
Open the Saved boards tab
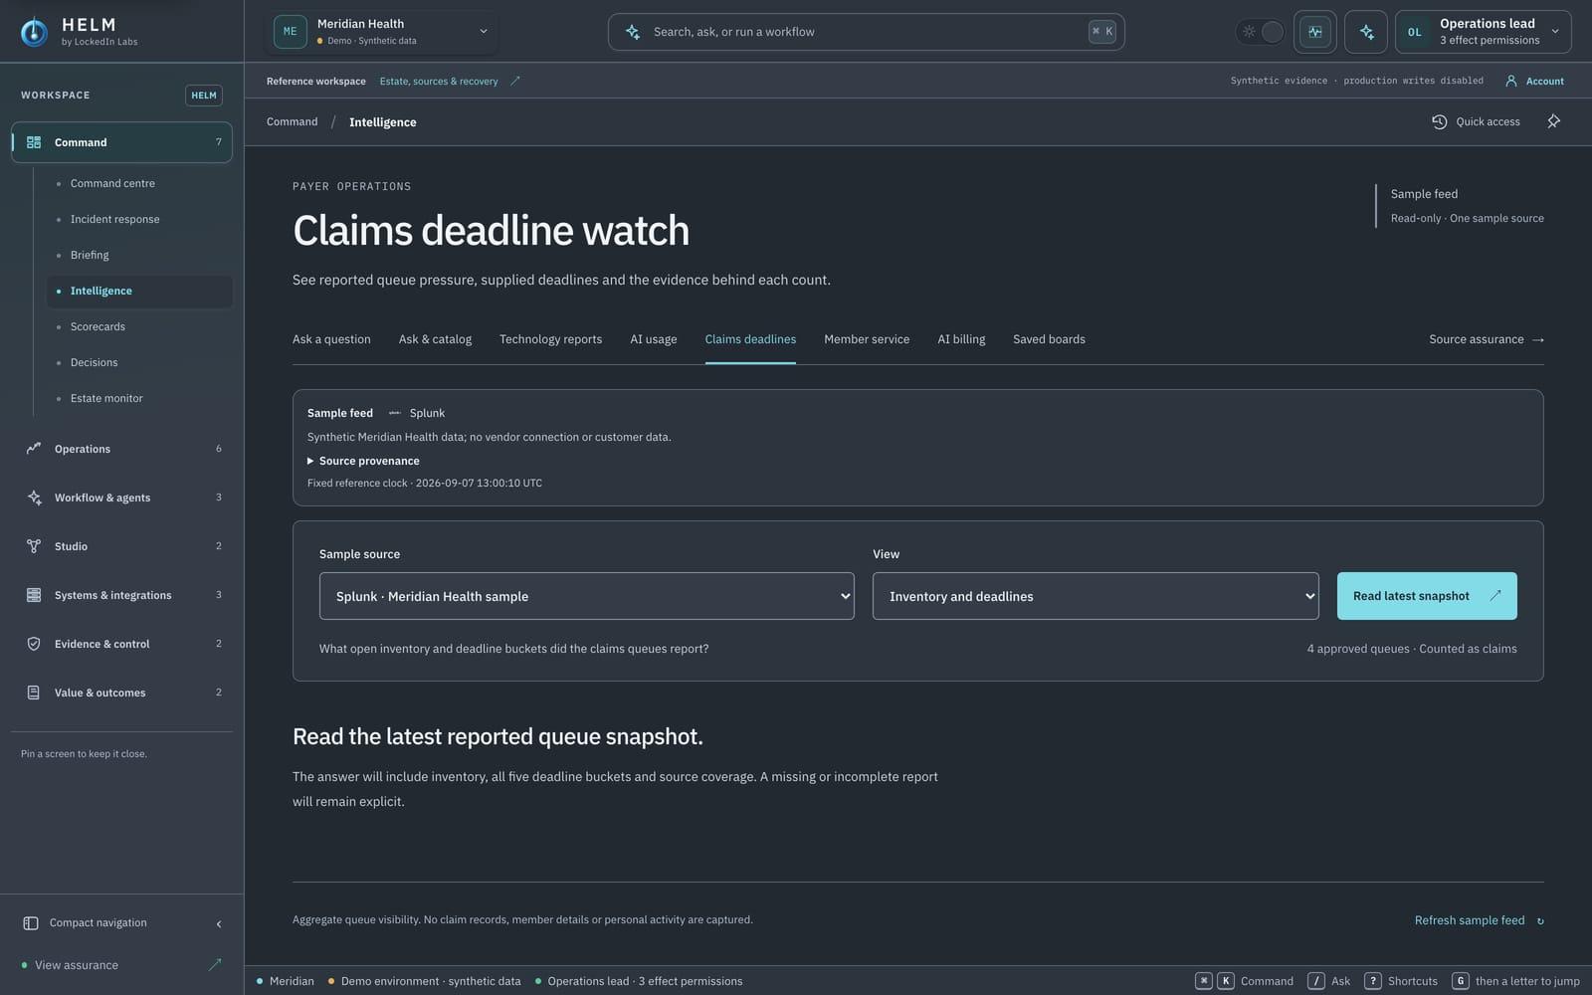pos(1049,339)
